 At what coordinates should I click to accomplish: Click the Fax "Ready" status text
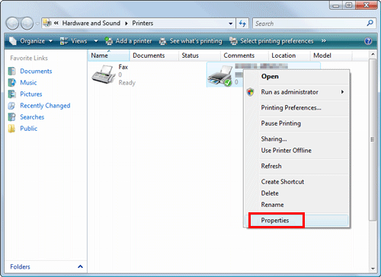(127, 83)
